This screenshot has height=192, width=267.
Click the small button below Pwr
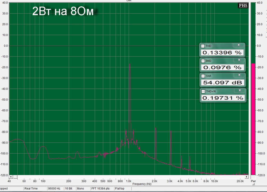(x=253, y=185)
